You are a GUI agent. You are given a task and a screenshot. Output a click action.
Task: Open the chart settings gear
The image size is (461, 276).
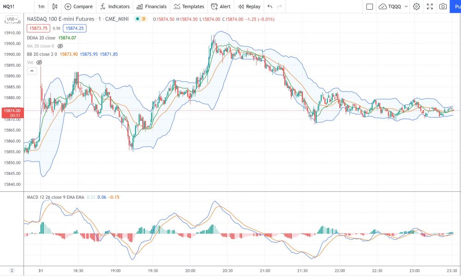416,6
